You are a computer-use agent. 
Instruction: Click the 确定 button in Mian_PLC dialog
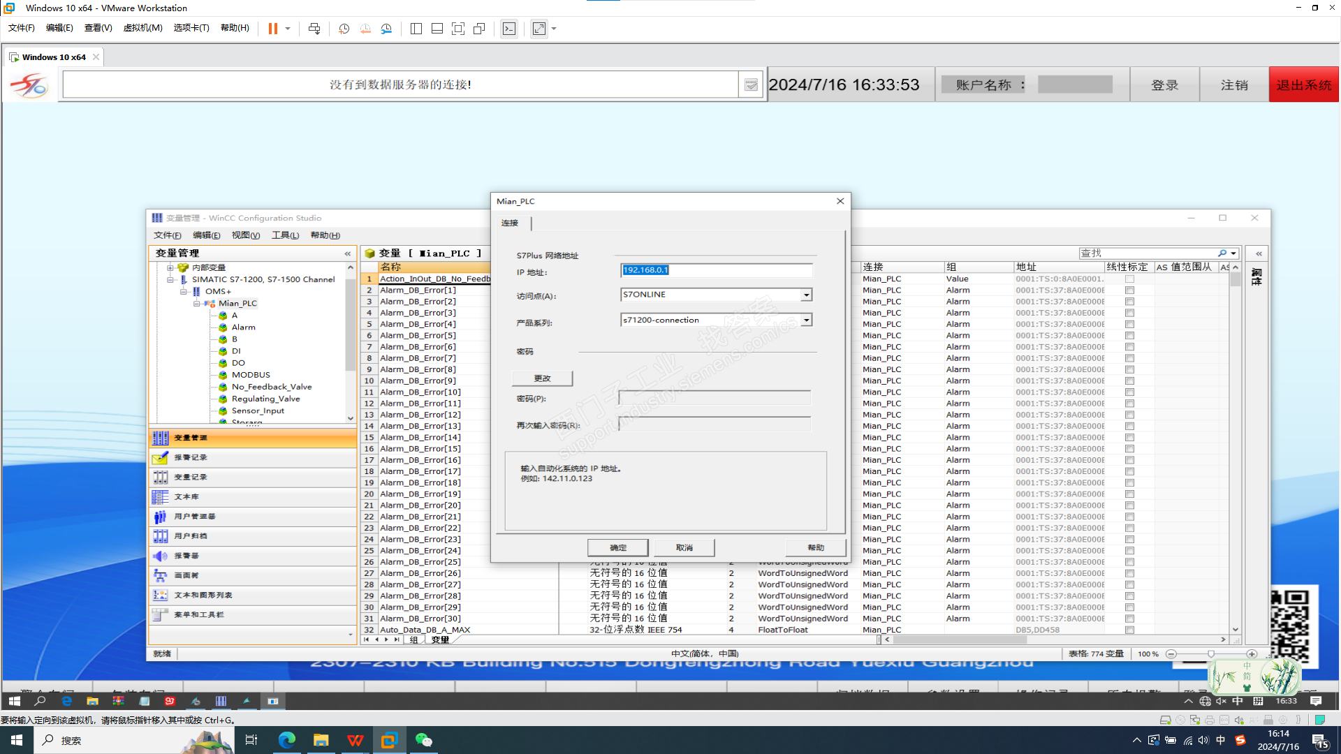click(617, 548)
